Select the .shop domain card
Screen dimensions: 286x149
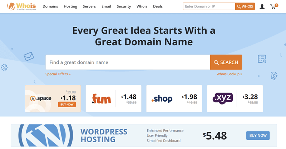[174, 99]
